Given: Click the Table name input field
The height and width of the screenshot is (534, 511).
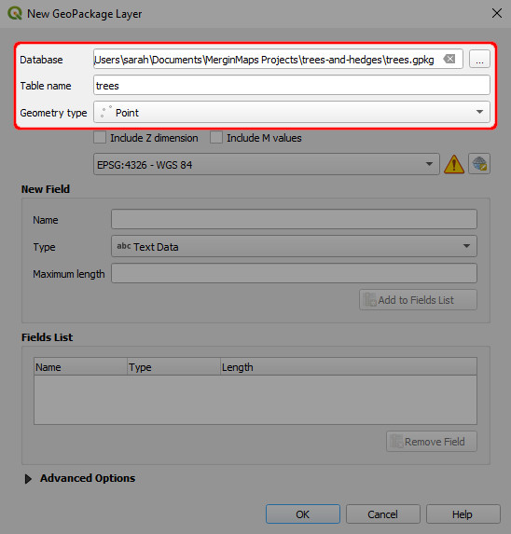Looking at the screenshot, I should pos(292,86).
